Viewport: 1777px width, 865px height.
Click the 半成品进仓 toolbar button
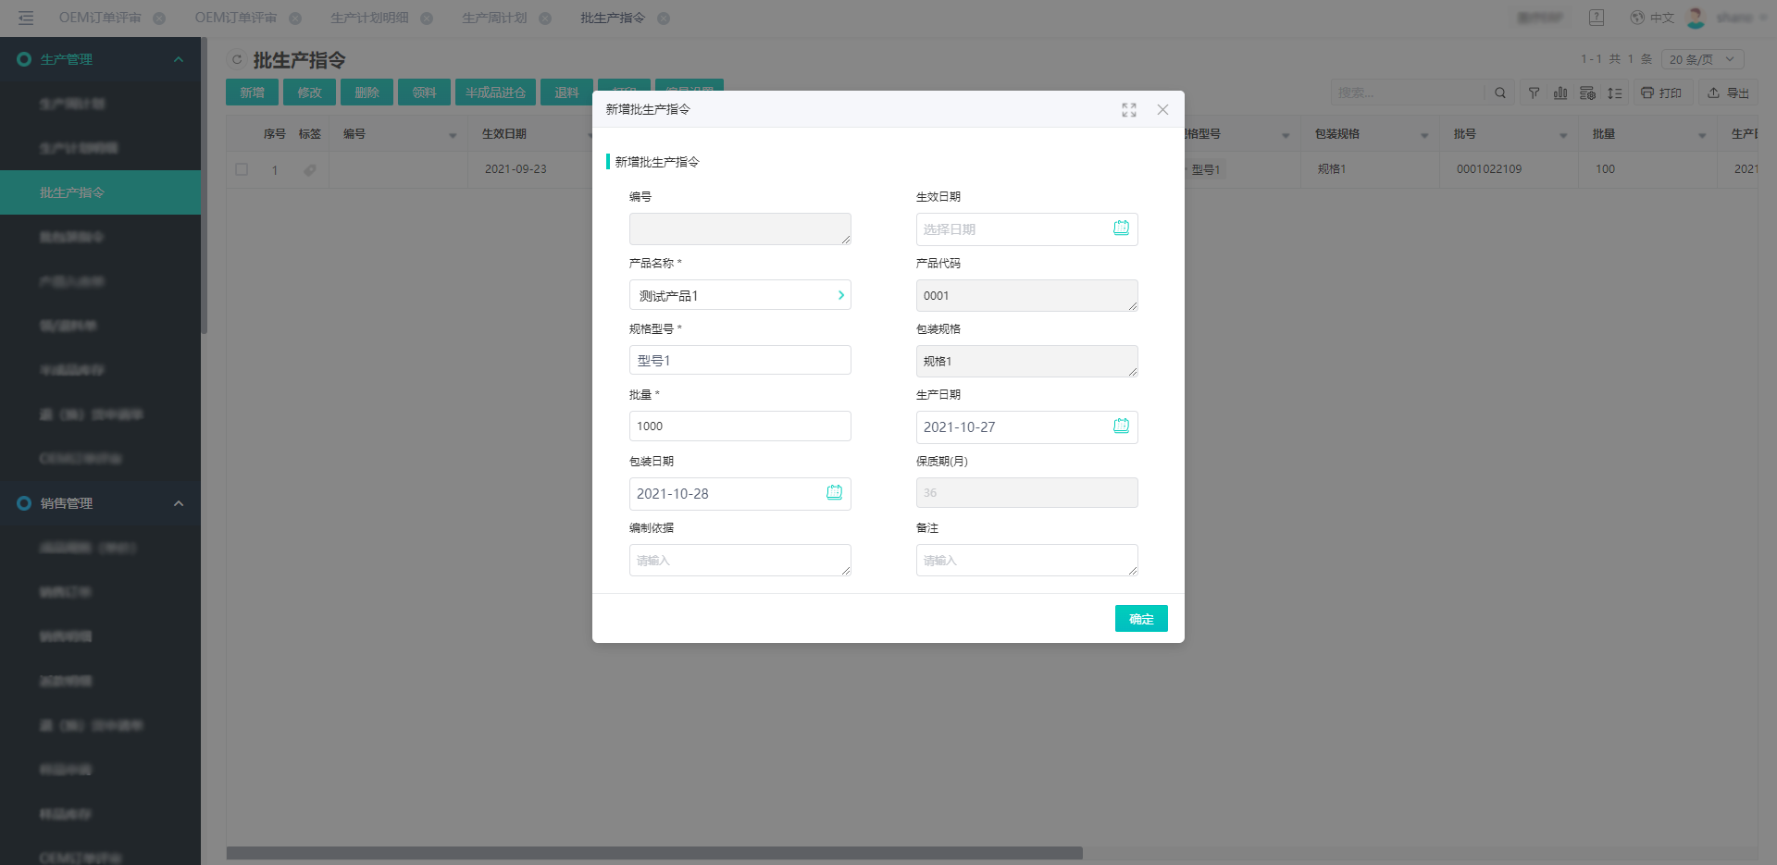tap(495, 93)
